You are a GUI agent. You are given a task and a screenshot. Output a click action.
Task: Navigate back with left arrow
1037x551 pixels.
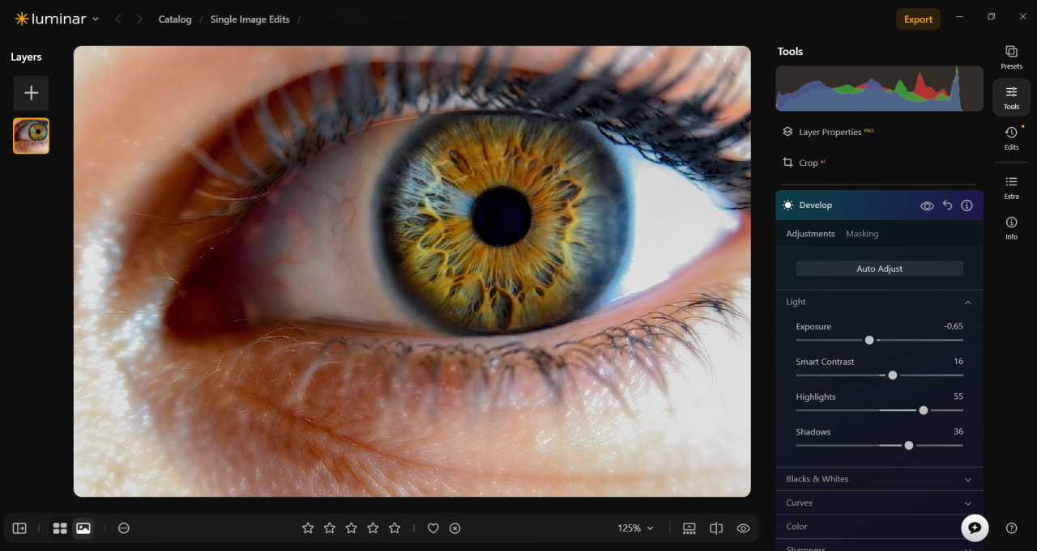coord(118,19)
